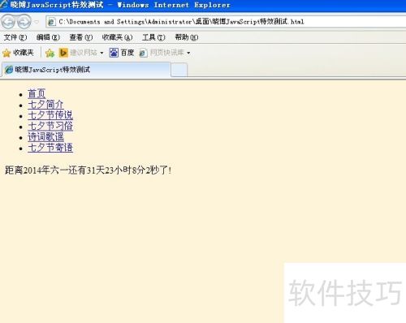Click the page icon in address bar

(51, 22)
